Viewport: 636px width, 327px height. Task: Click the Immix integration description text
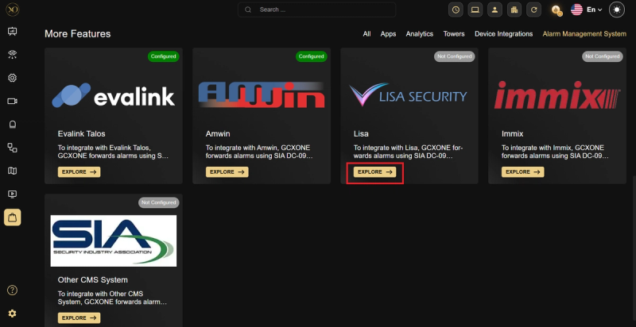[x=555, y=152]
